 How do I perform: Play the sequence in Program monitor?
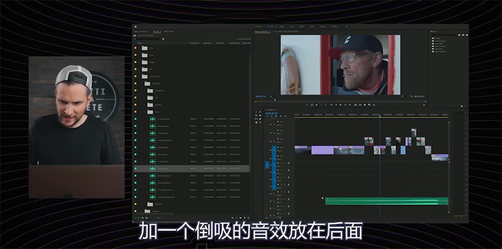click(x=340, y=105)
